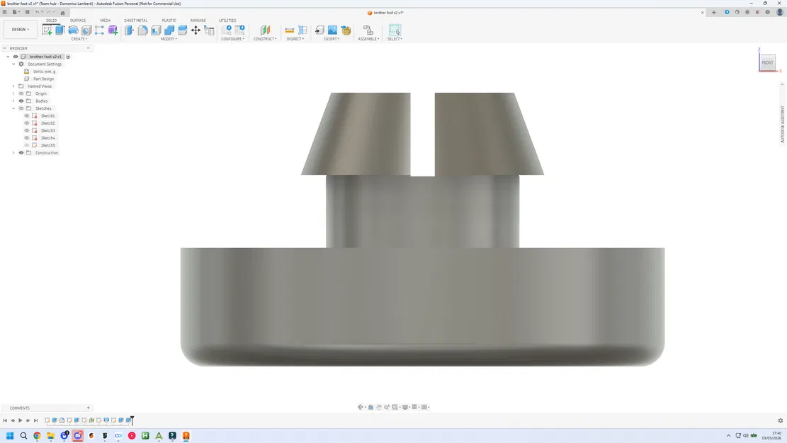This screenshot has height=443, width=787.
Task: Open the CONSTRUCT dropdown menu
Action: [265, 39]
